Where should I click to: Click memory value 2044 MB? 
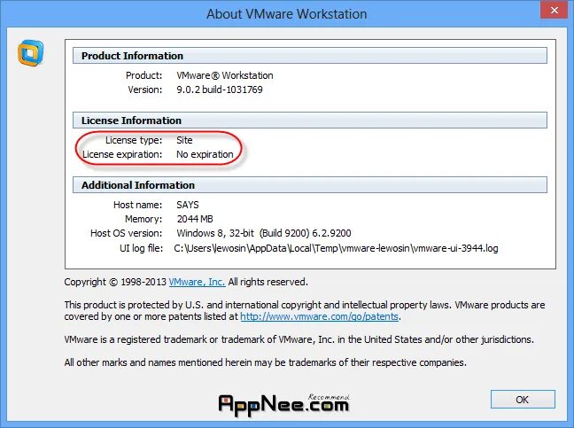click(x=195, y=219)
